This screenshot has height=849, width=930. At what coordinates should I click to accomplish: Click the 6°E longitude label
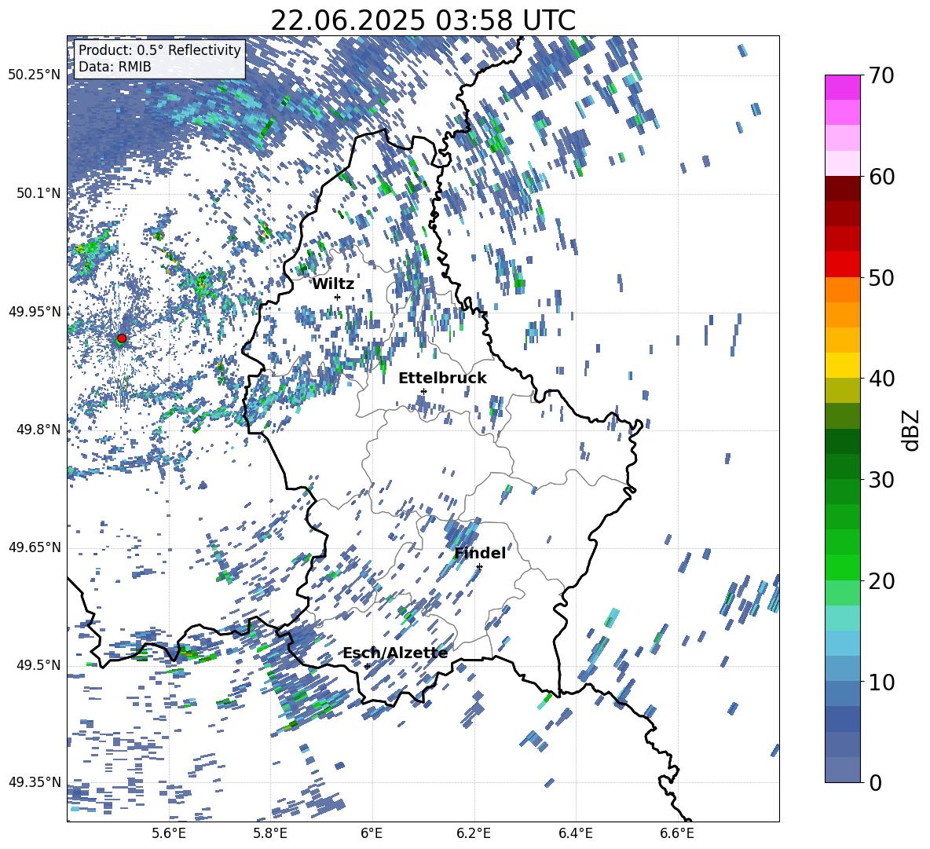pos(372,833)
